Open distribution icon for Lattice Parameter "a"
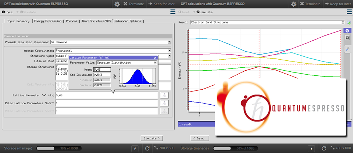Screen dimensions: 353x153 point(164,95)
